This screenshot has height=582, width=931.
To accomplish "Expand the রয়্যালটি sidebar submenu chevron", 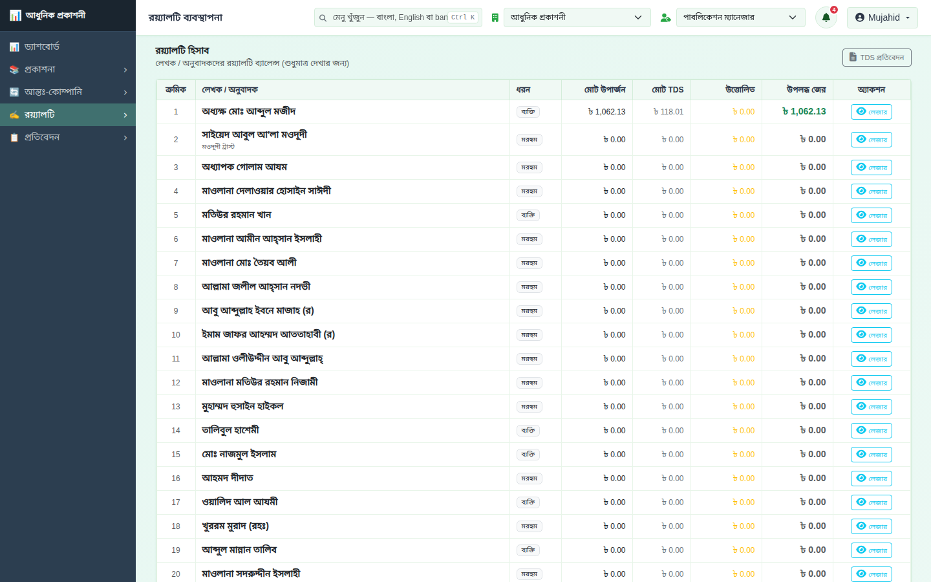I will coord(125,115).
